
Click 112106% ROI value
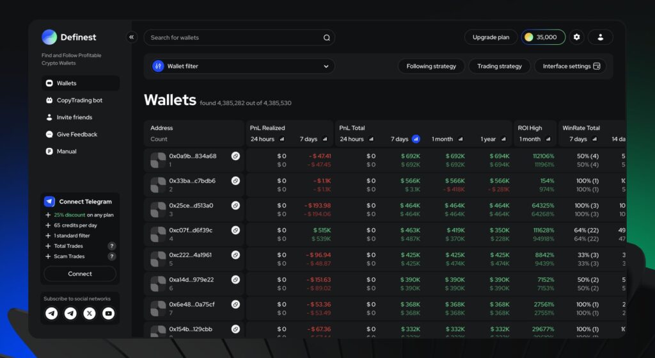(544, 156)
